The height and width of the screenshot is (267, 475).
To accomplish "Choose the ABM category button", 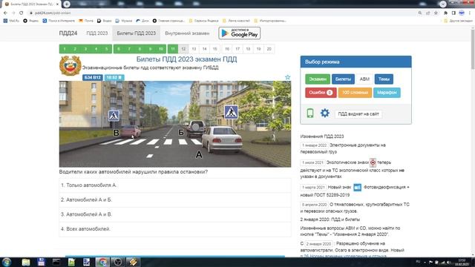I will [364, 79].
